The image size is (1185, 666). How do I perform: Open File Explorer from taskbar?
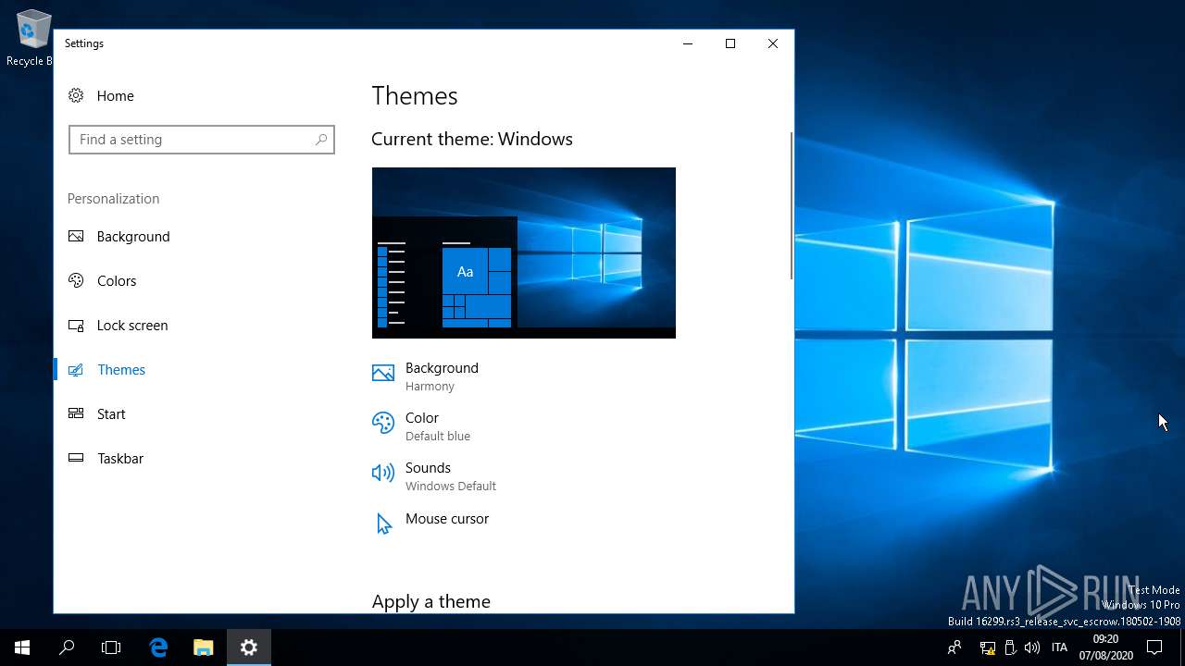(x=203, y=647)
